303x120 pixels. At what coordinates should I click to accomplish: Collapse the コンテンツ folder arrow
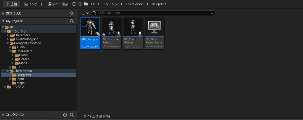pos(5,31)
